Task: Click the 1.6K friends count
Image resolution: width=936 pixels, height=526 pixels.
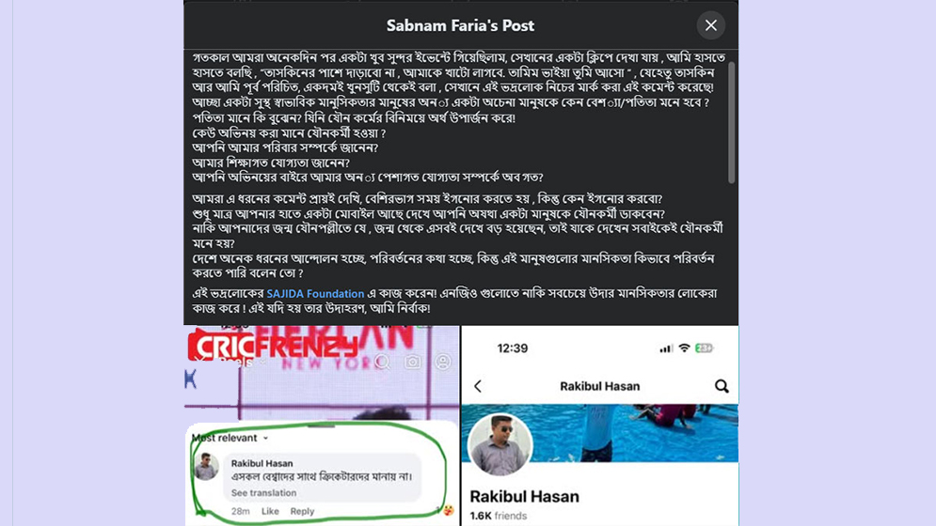Action: (x=499, y=516)
